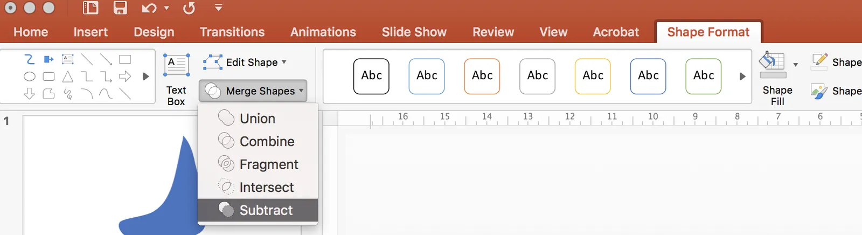Open the Shape Fill dropdown arrow

tap(796, 65)
